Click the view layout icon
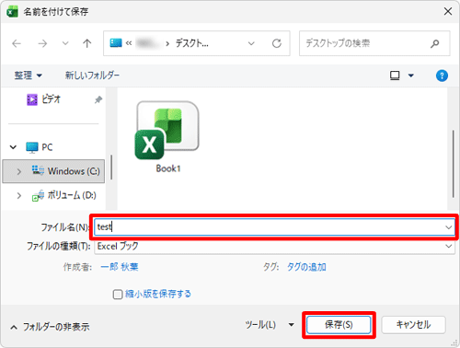 [x=395, y=75]
